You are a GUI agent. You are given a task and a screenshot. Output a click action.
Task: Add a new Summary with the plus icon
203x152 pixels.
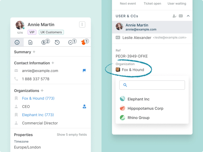click(34, 52)
